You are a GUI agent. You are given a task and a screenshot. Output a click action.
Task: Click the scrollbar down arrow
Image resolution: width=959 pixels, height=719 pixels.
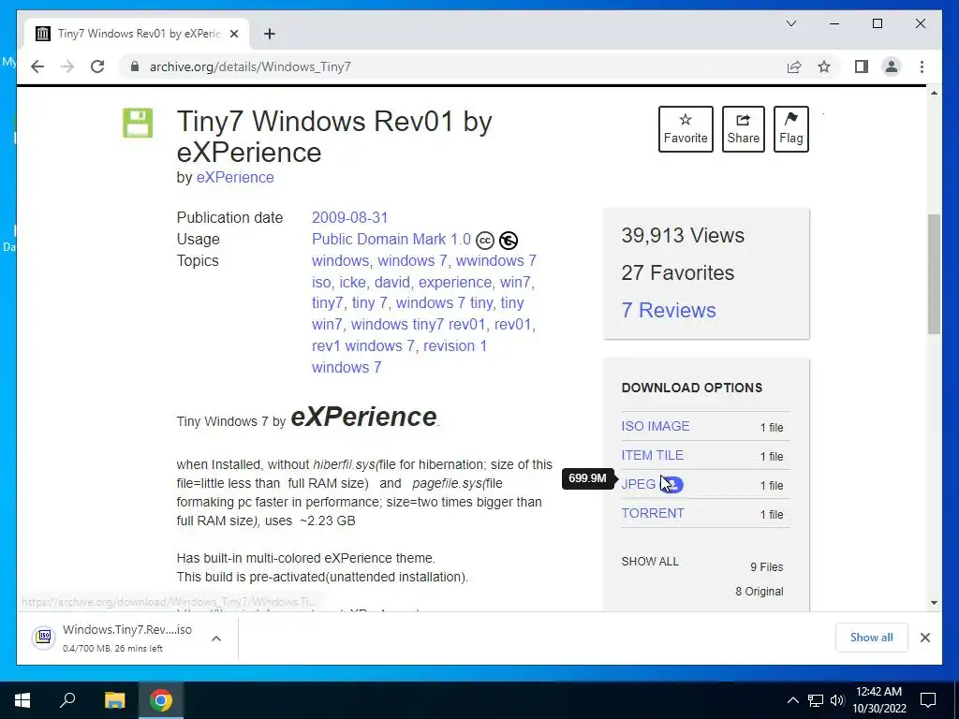(x=934, y=603)
